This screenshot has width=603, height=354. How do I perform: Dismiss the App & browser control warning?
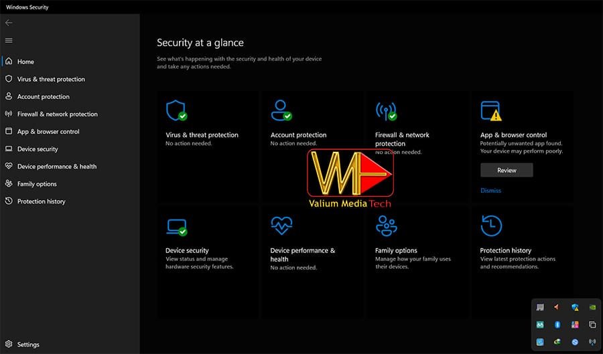click(x=490, y=191)
